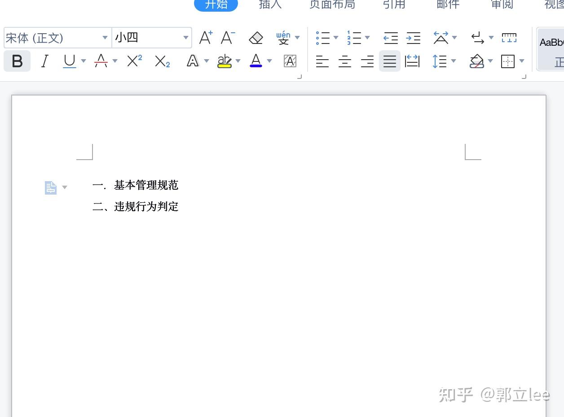
Task: Apply blue font color
Action: click(256, 61)
